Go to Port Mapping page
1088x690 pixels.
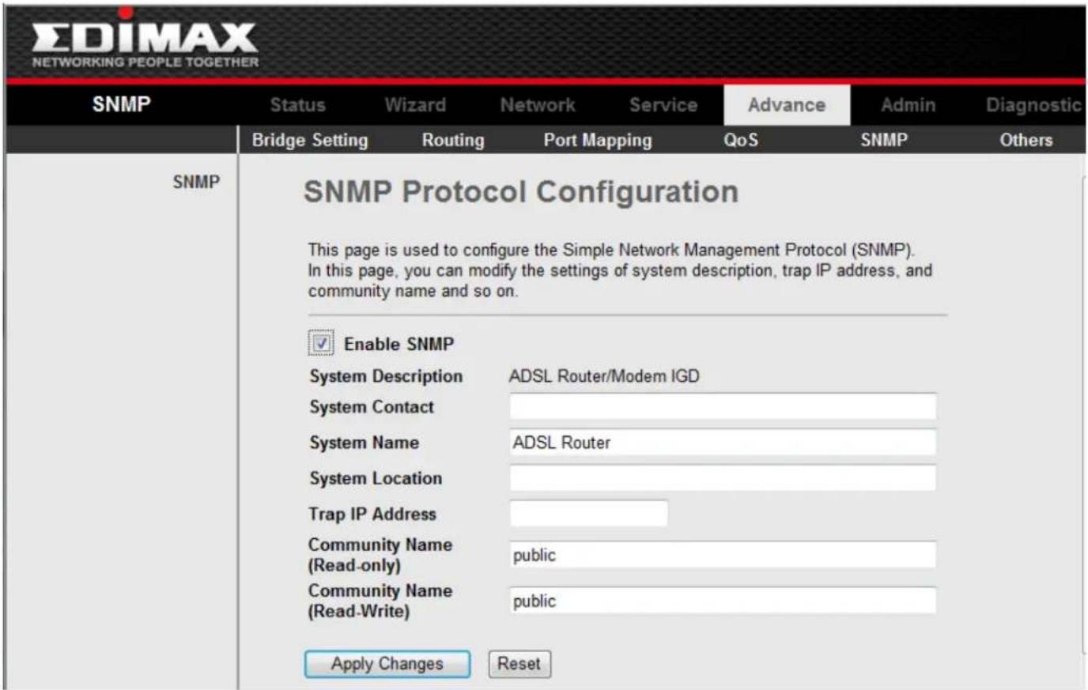tap(598, 140)
